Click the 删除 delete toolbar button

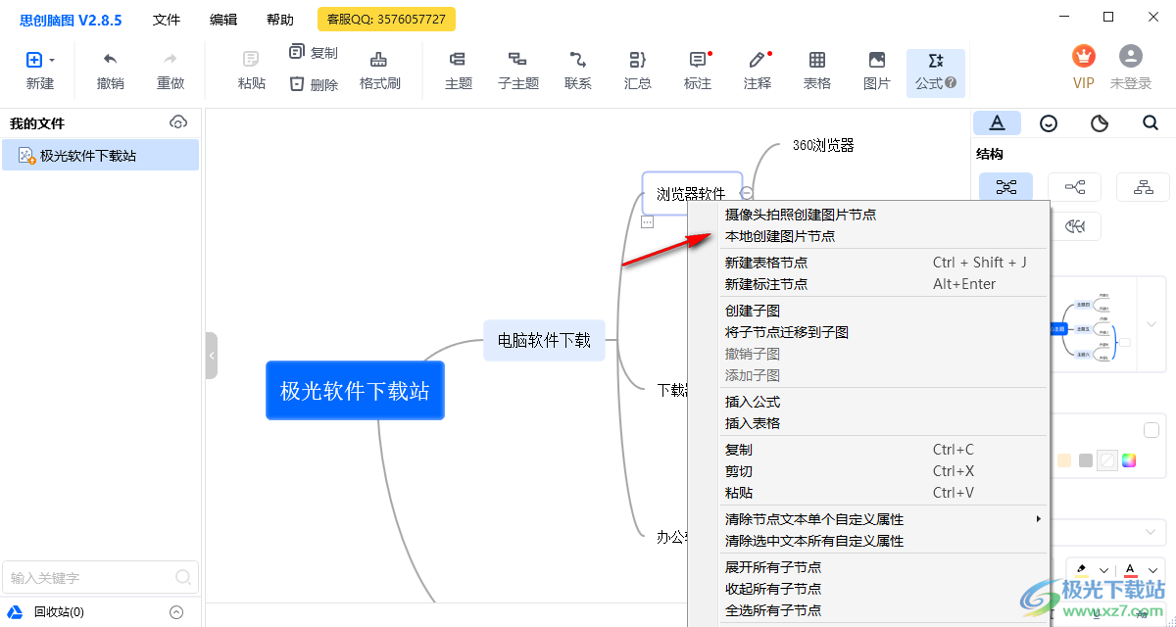click(314, 84)
